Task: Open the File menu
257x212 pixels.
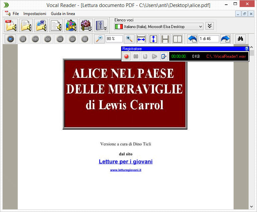Action: pyautogui.click(x=16, y=14)
